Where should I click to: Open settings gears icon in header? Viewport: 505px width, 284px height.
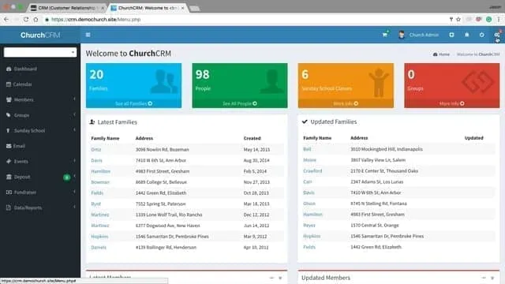497,35
